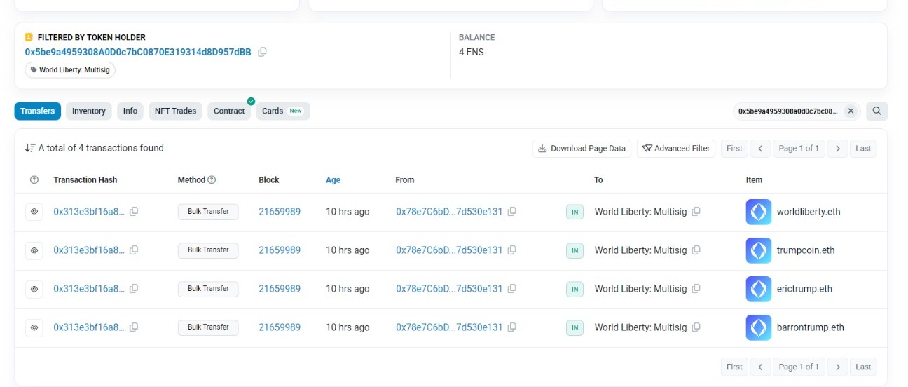Open the worldliberty.eth item name
The image size is (908, 387).
click(x=809, y=212)
